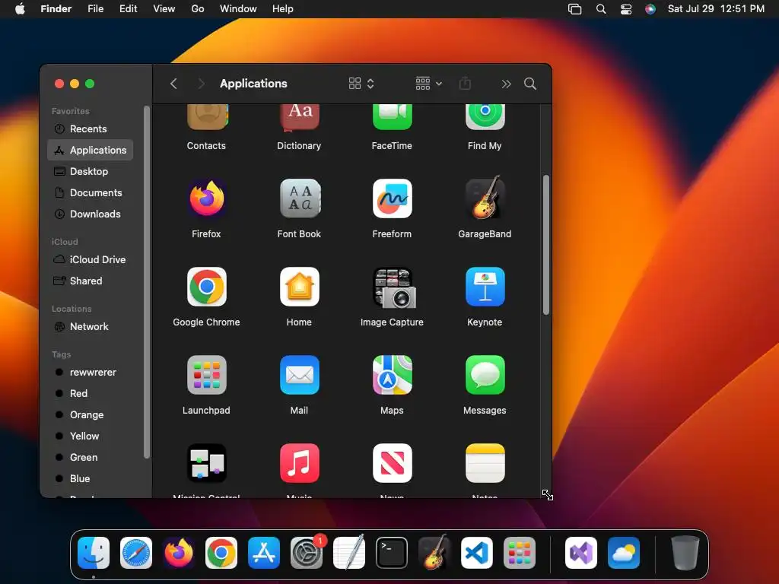Select Network under Locations
Viewport: 779px width, 584px height.
(90, 327)
